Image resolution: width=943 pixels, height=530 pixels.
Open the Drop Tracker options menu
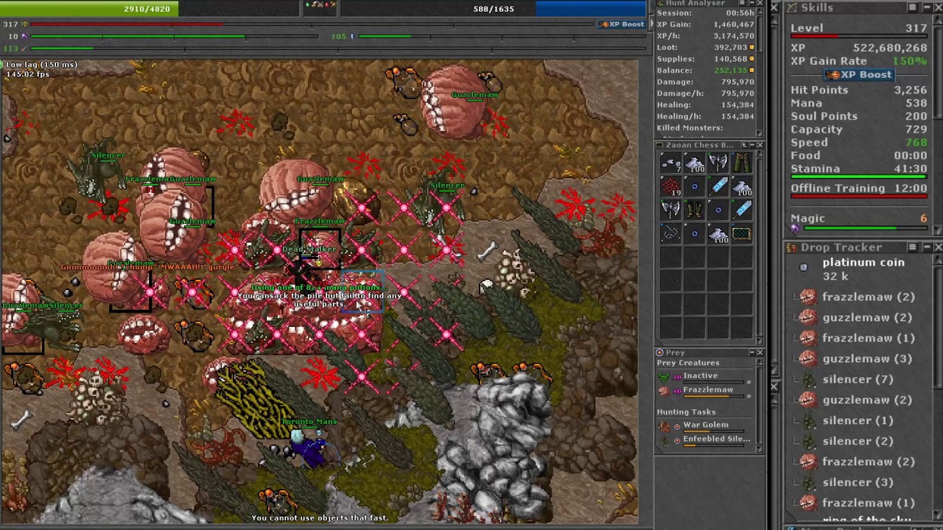coord(912,247)
